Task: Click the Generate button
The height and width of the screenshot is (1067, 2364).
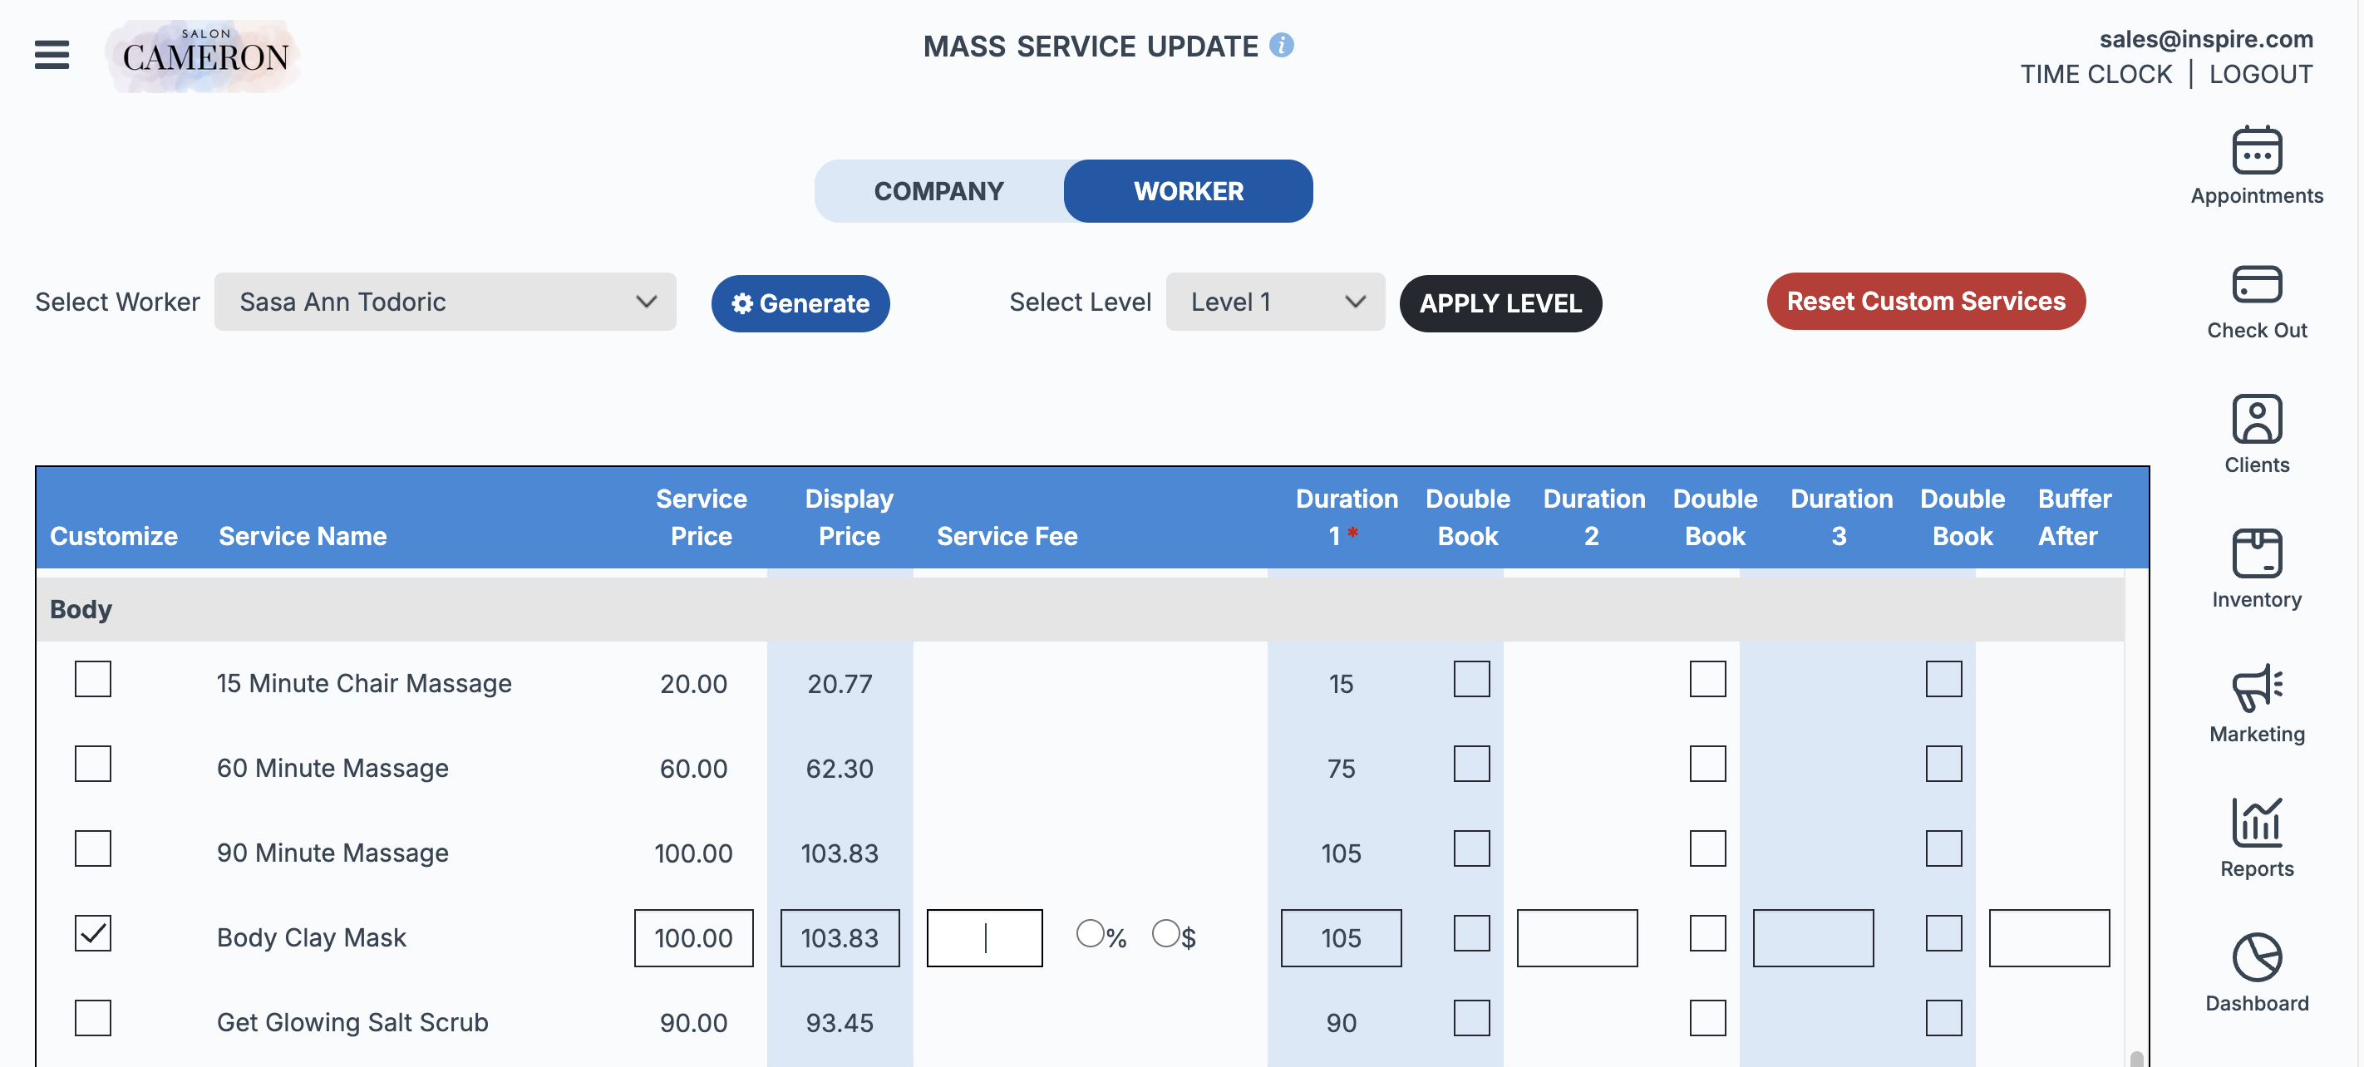Action: click(800, 302)
